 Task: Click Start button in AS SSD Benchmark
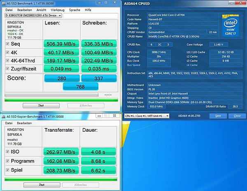pyautogui.click(x=41, y=105)
